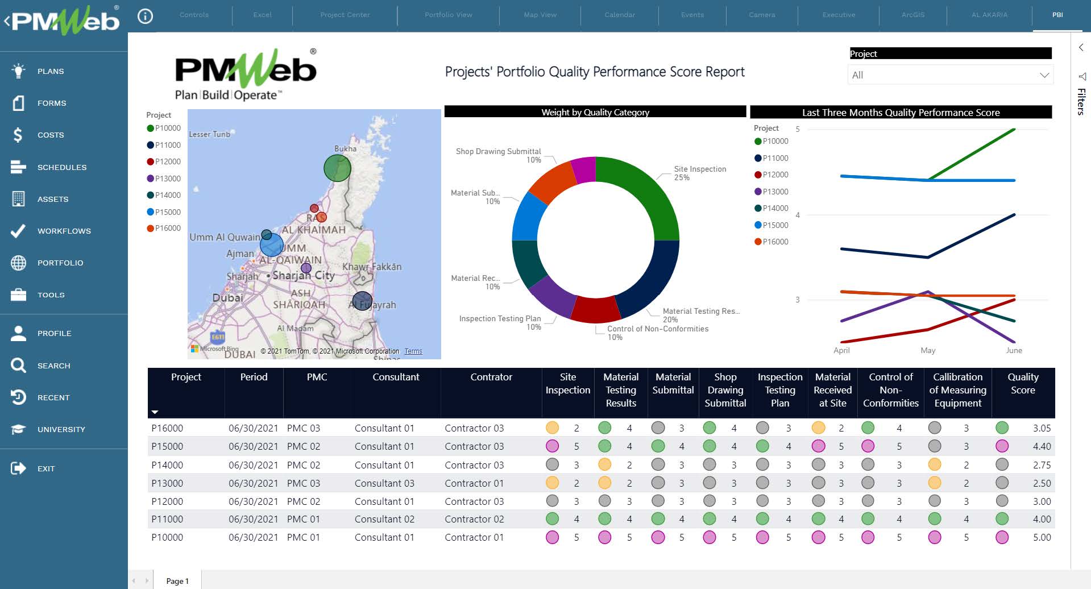Image resolution: width=1091 pixels, height=589 pixels.
Task: Open the Tools briefcase icon
Action: click(x=18, y=294)
